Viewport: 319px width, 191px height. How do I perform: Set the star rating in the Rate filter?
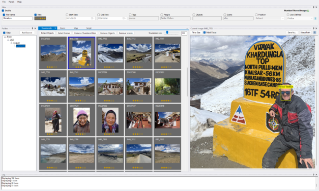40,18
